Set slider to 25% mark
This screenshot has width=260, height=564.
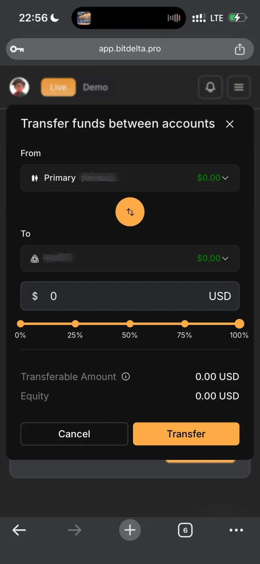[x=75, y=324]
